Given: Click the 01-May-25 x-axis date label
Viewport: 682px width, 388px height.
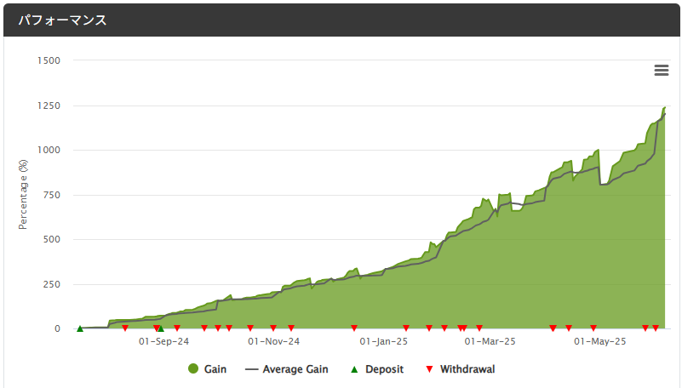Looking at the screenshot, I should 599,342.
